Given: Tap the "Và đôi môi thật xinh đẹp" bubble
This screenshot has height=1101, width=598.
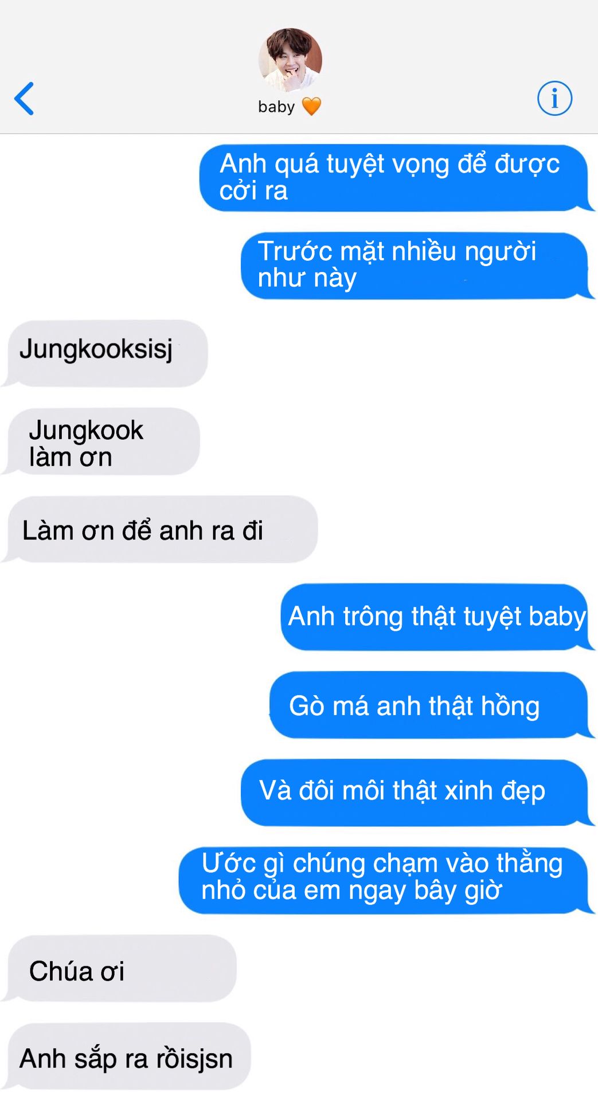Looking at the screenshot, I should point(417,792).
